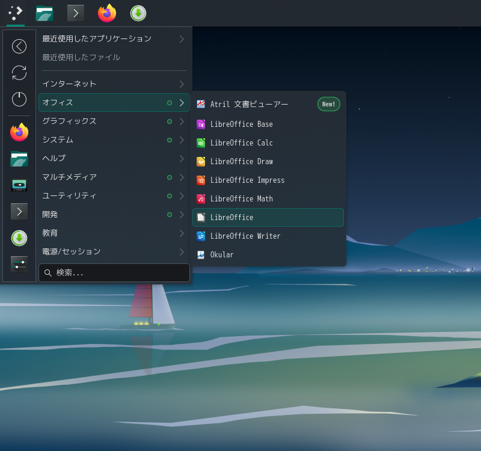Screen dimensions: 481x451
Task: Open the file manager from the top panel
Action: tap(44, 13)
